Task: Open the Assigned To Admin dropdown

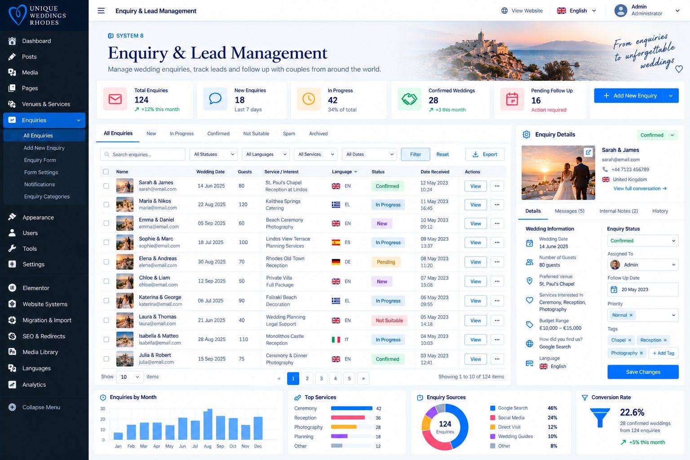Action: click(x=643, y=265)
